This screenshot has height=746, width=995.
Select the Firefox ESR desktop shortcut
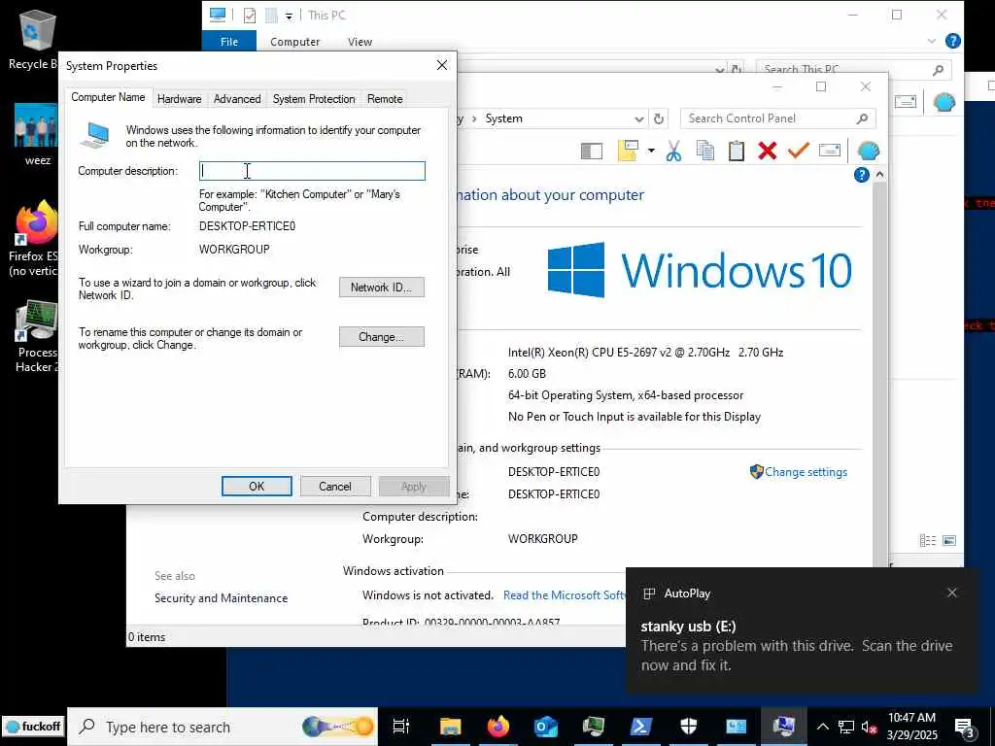click(x=35, y=239)
